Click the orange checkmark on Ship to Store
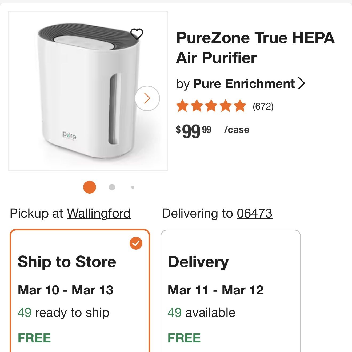 136,243
